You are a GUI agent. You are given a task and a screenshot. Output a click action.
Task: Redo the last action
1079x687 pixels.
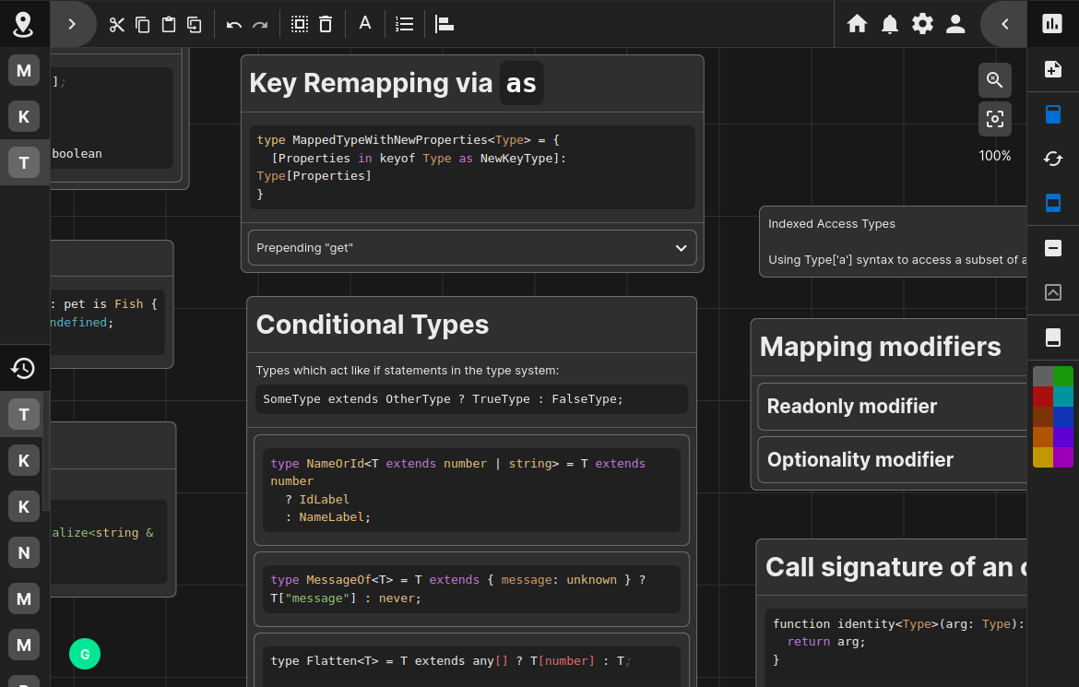coord(260,25)
